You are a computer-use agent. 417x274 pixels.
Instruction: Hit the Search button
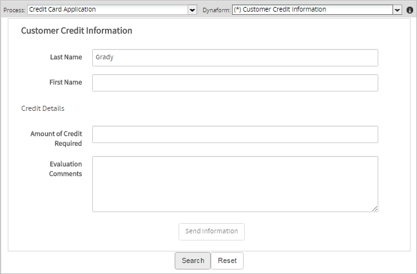193,260
